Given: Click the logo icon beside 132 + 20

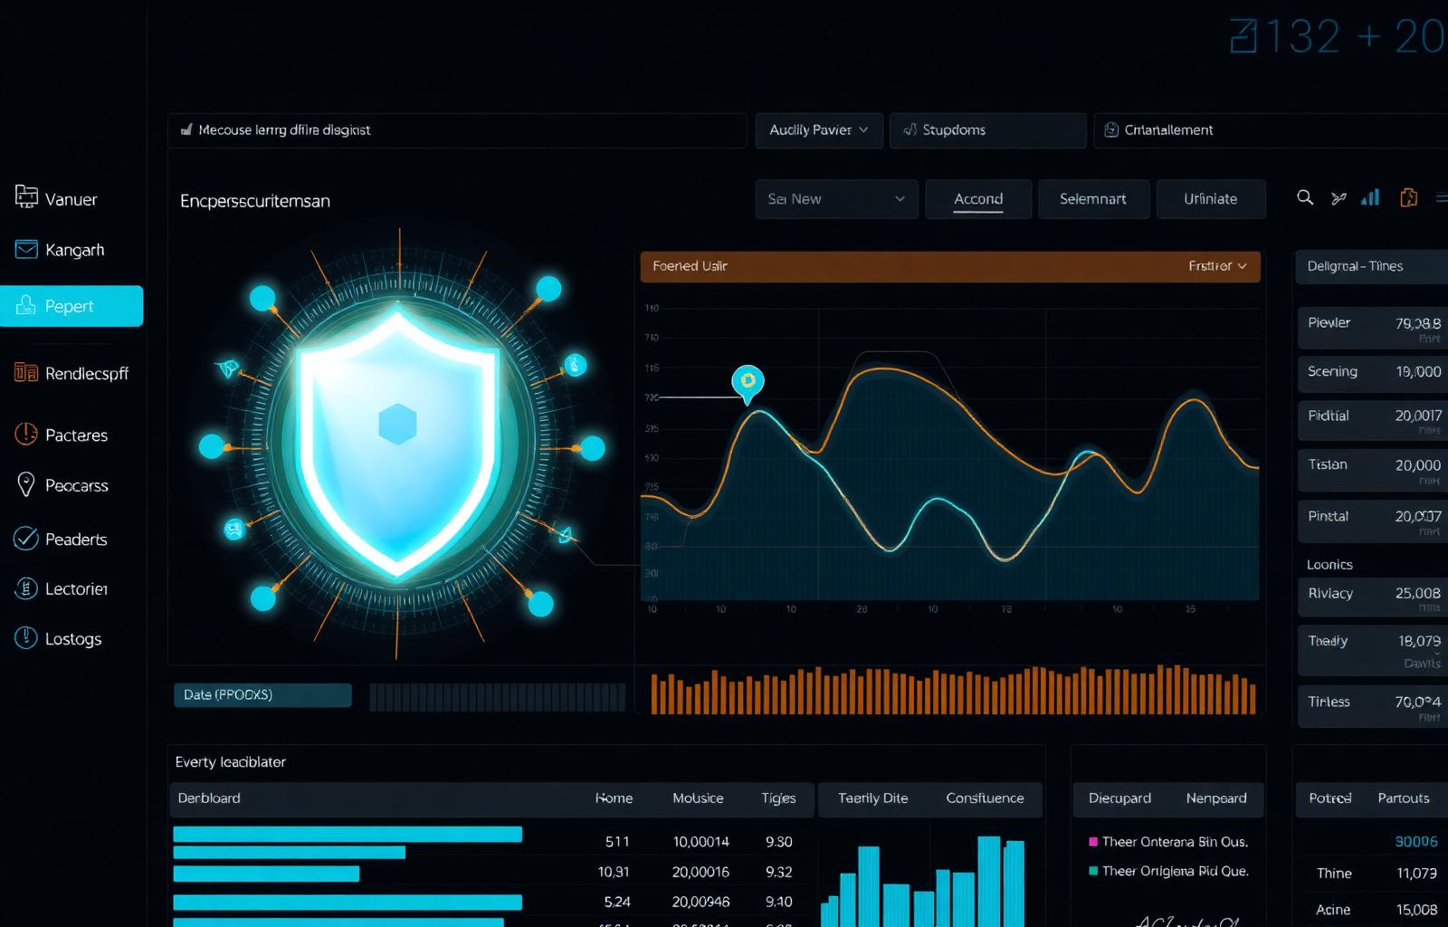Looking at the screenshot, I should pos(1244,37).
